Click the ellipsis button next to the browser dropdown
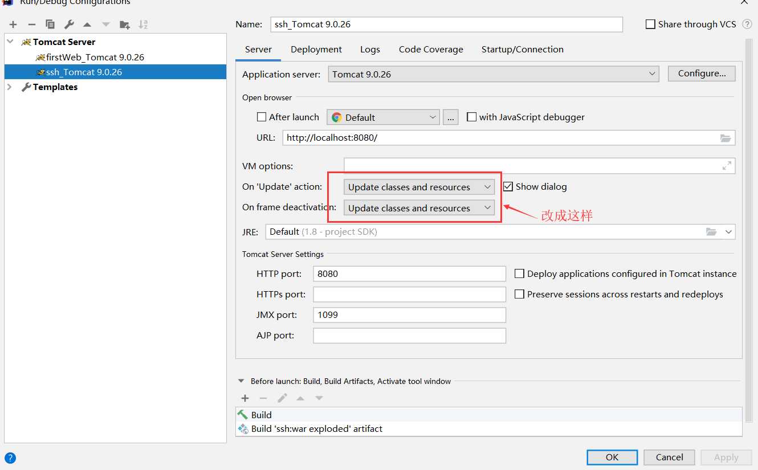The height and width of the screenshot is (470, 758). pos(450,117)
